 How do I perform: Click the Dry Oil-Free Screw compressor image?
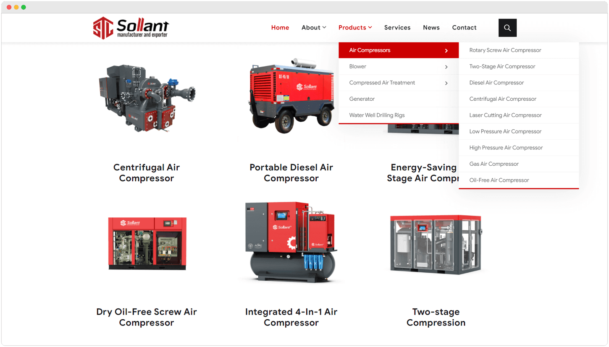147,243
